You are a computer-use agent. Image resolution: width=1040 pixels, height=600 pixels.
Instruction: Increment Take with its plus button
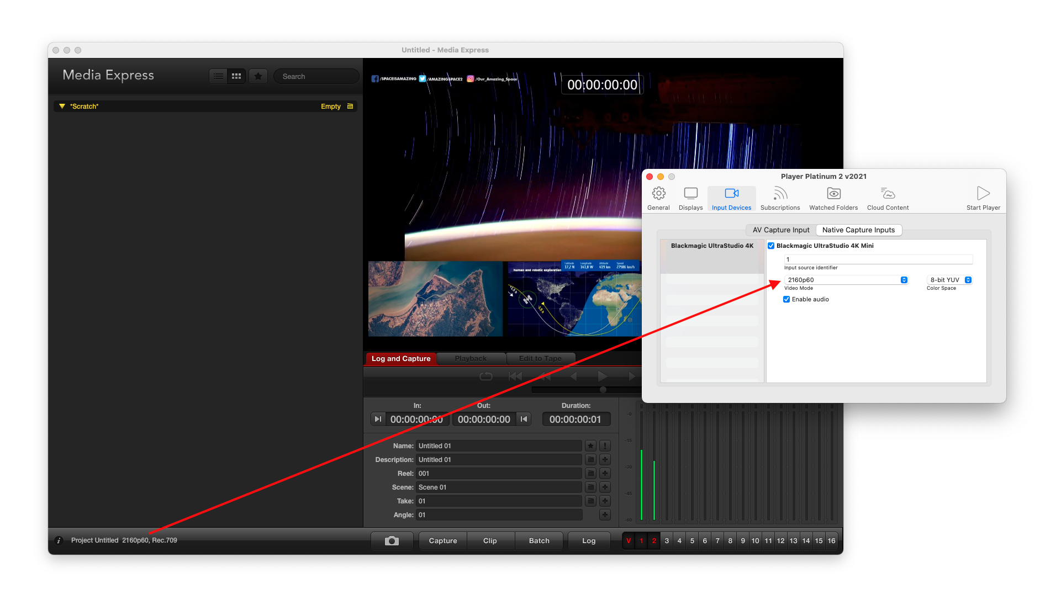click(x=605, y=501)
